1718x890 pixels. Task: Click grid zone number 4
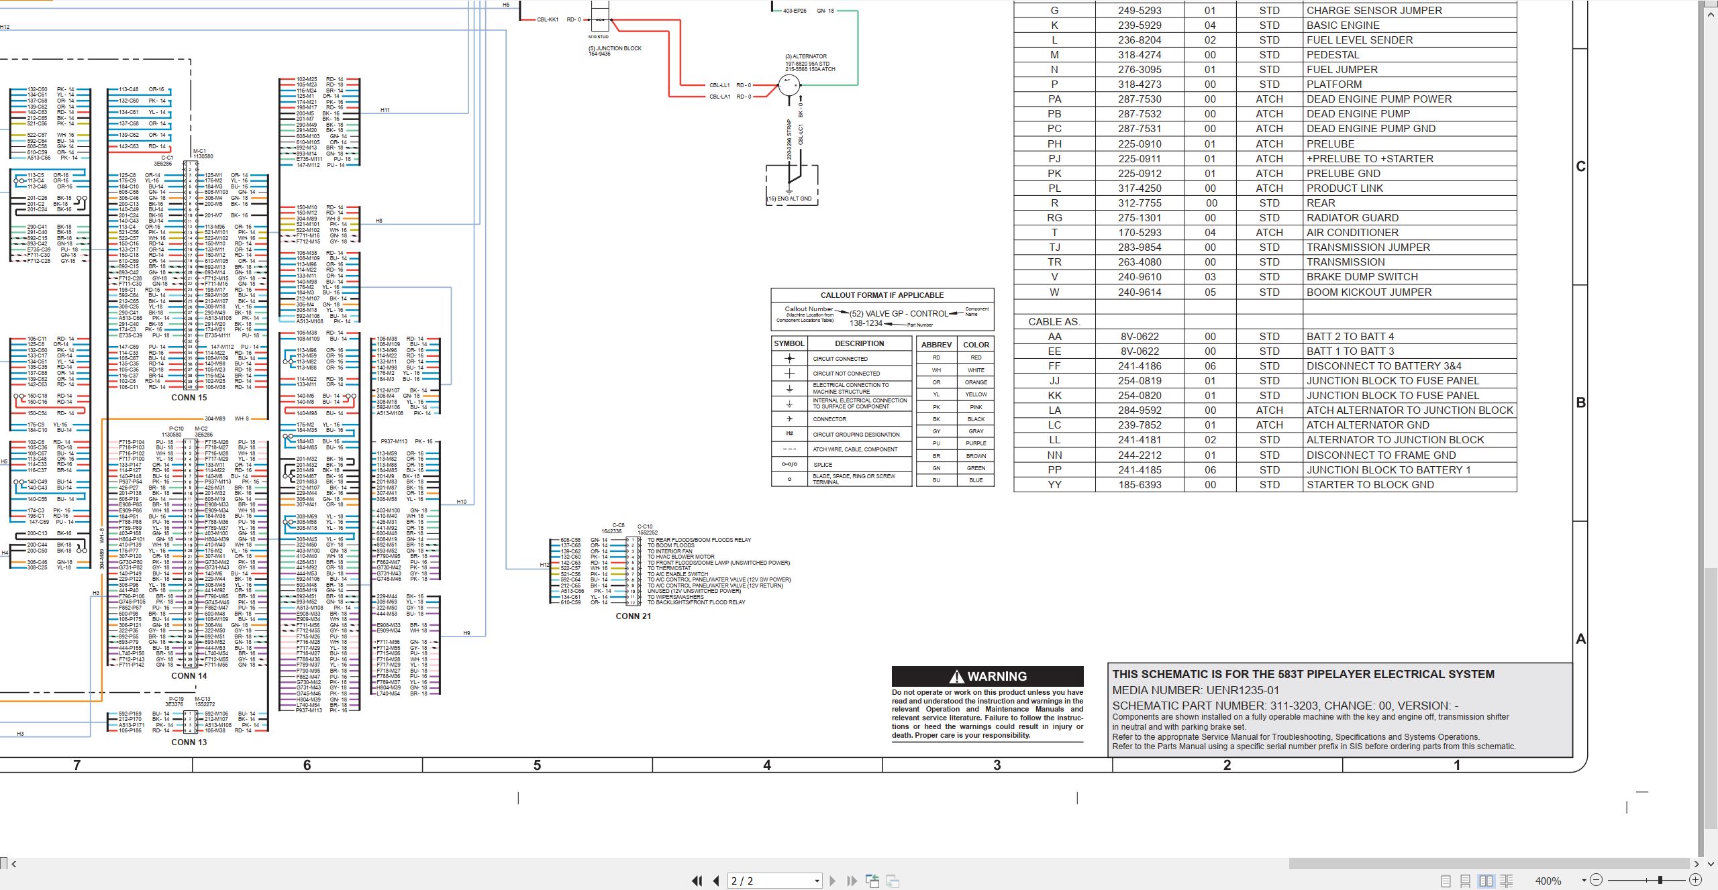(x=767, y=765)
